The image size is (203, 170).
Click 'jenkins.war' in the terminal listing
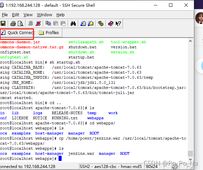[81, 154]
